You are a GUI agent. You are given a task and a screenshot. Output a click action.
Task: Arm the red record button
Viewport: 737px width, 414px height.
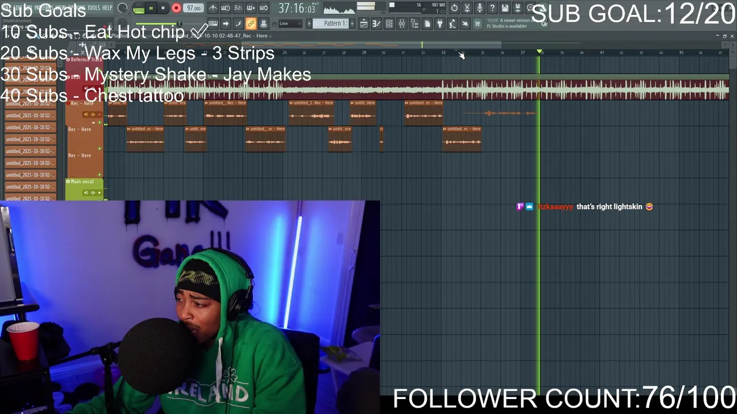pyautogui.click(x=176, y=9)
